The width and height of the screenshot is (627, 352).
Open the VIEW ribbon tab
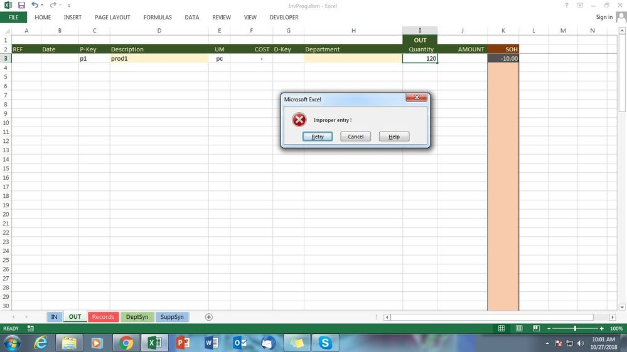click(250, 17)
